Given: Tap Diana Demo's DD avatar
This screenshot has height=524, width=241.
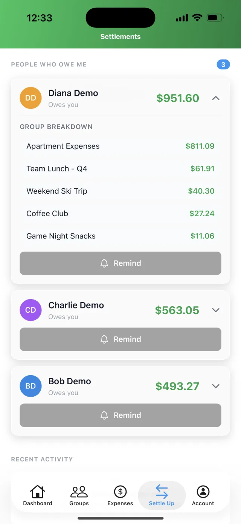Looking at the screenshot, I should [31, 98].
